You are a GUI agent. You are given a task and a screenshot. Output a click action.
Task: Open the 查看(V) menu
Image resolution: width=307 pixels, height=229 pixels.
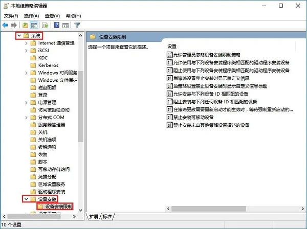pos(52,16)
